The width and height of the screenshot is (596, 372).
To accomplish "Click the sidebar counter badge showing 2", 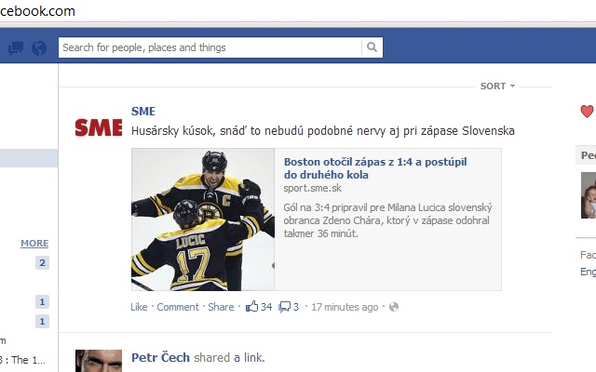I will [42, 262].
